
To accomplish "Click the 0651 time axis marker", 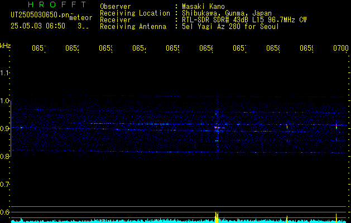I will click(39, 48).
